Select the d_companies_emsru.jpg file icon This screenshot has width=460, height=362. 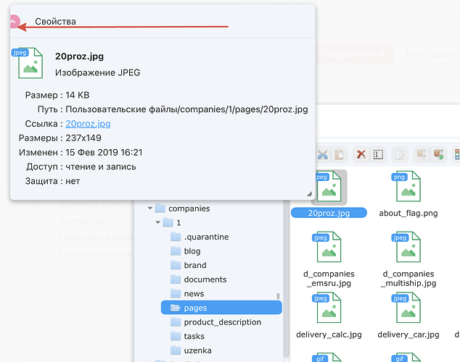pyautogui.click(x=328, y=248)
